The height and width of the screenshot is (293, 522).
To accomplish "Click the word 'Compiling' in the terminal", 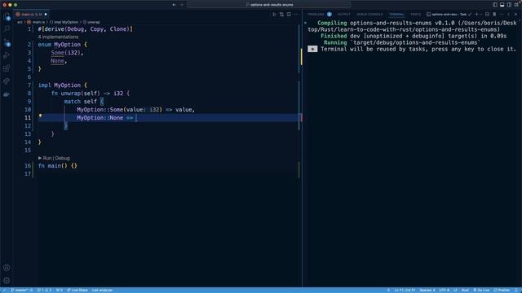I will (x=332, y=23).
